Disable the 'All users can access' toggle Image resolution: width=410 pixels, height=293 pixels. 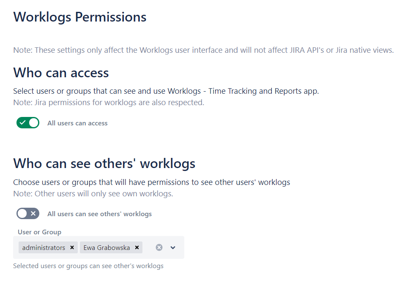pyautogui.click(x=28, y=122)
